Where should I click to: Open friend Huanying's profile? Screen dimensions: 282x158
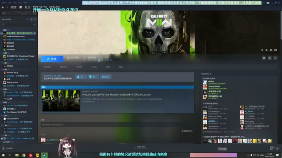point(249,121)
